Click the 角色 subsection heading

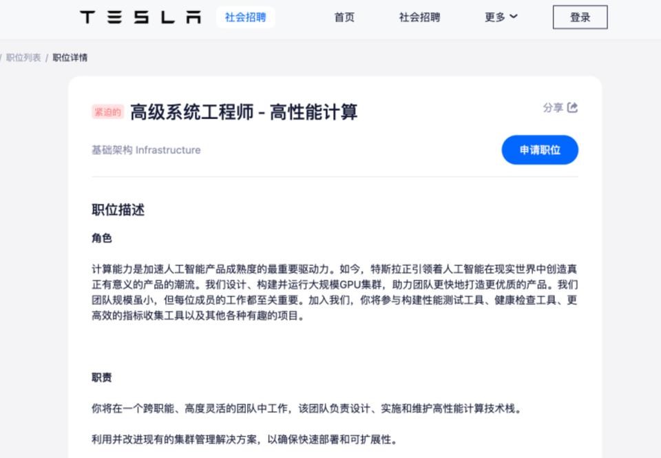(x=102, y=238)
